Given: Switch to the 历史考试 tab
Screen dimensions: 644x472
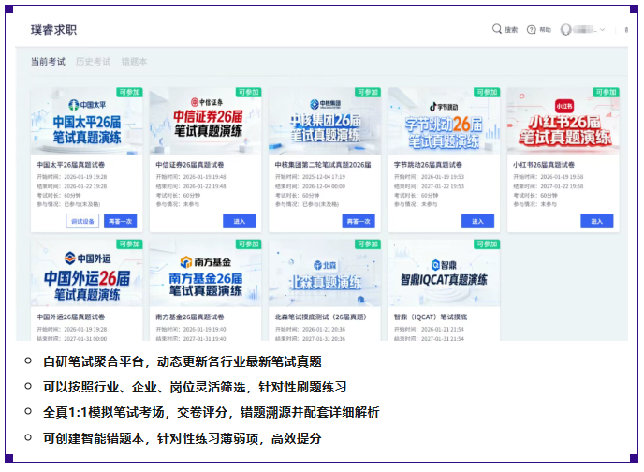Looking at the screenshot, I should click(93, 62).
